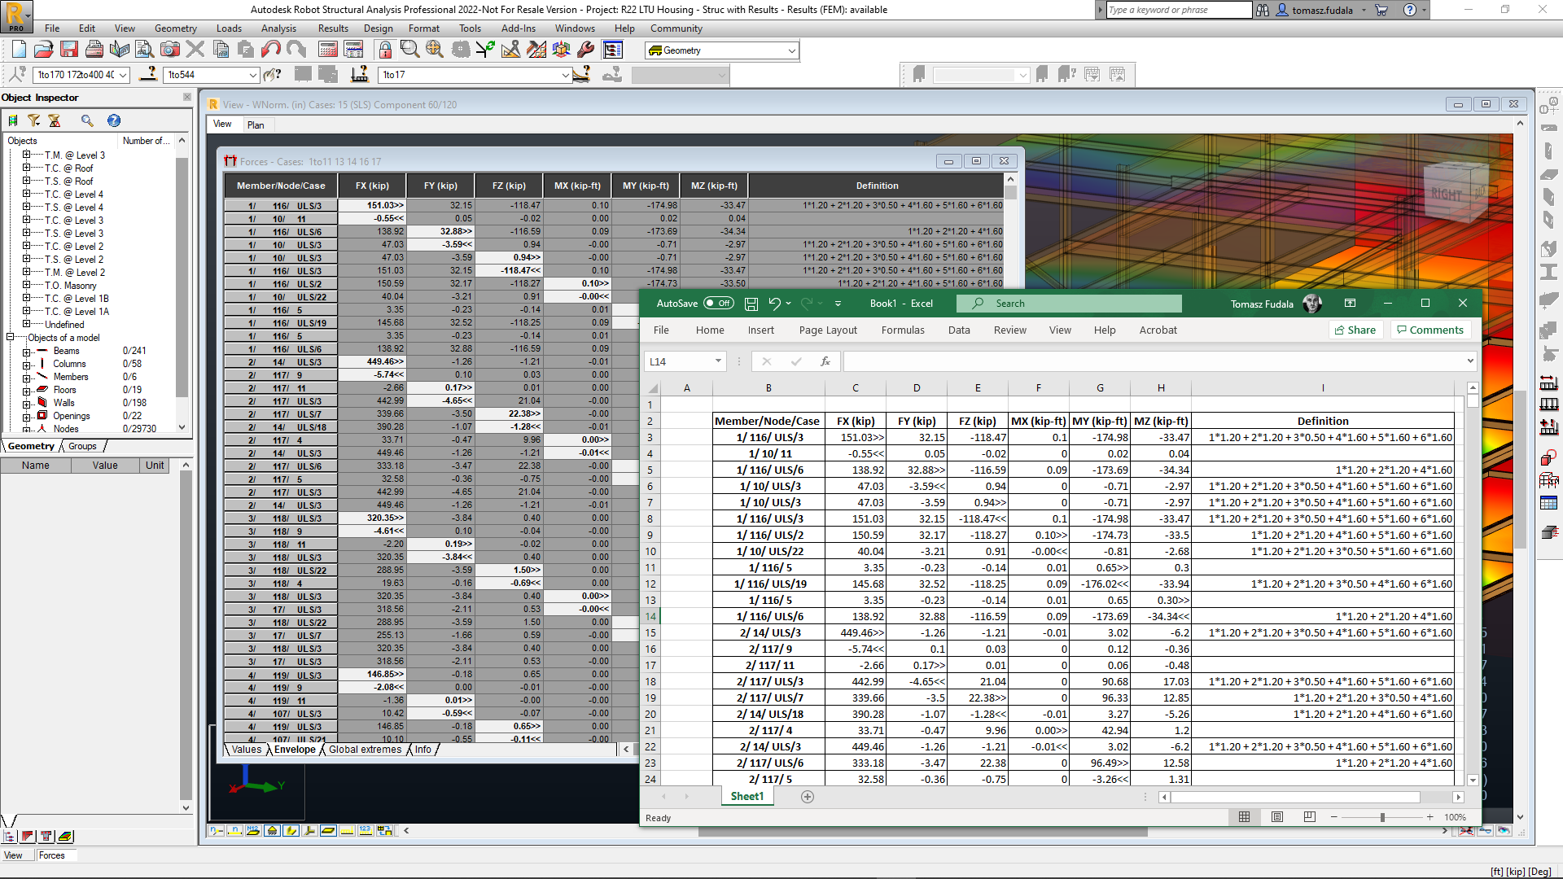This screenshot has width=1563, height=879.
Task: Expand the T.M. @ Level 3 tree node
Action: [x=26, y=155]
